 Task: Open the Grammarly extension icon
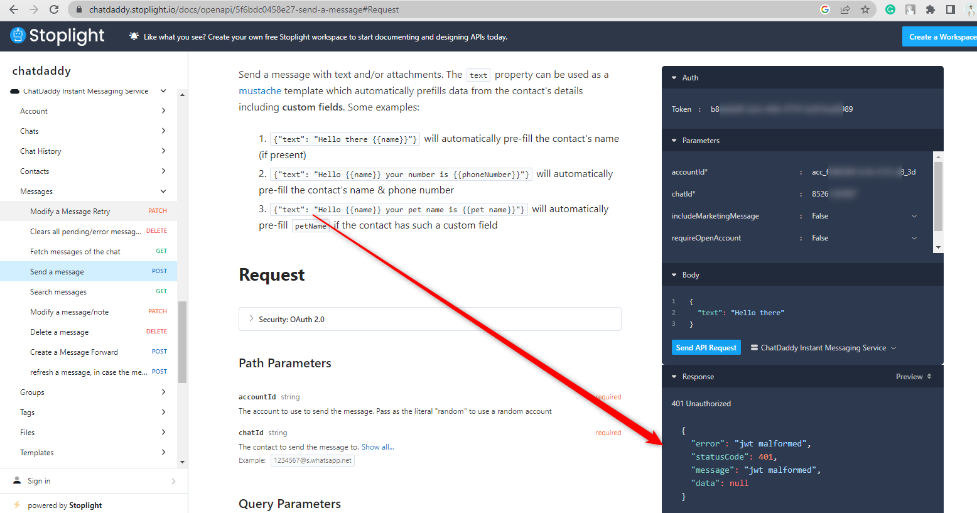click(x=890, y=9)
